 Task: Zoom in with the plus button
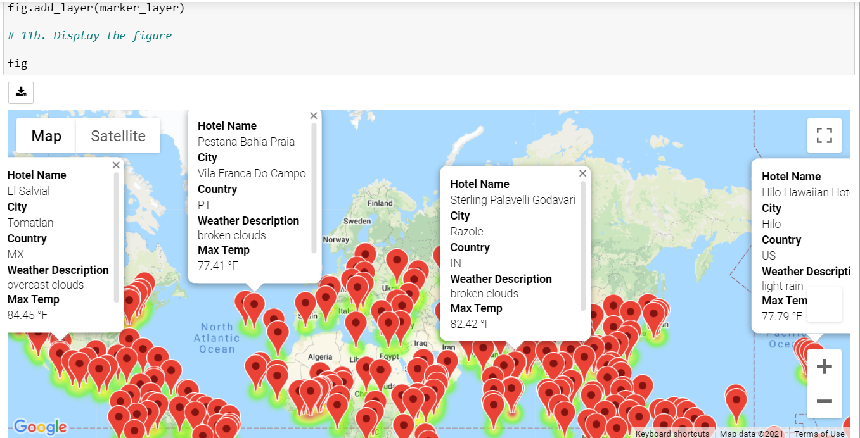click(x=824, y=366)
